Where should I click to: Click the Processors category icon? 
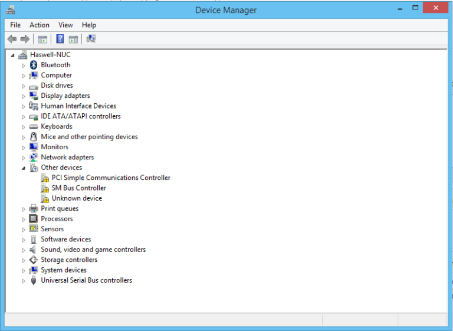point(34,219)
